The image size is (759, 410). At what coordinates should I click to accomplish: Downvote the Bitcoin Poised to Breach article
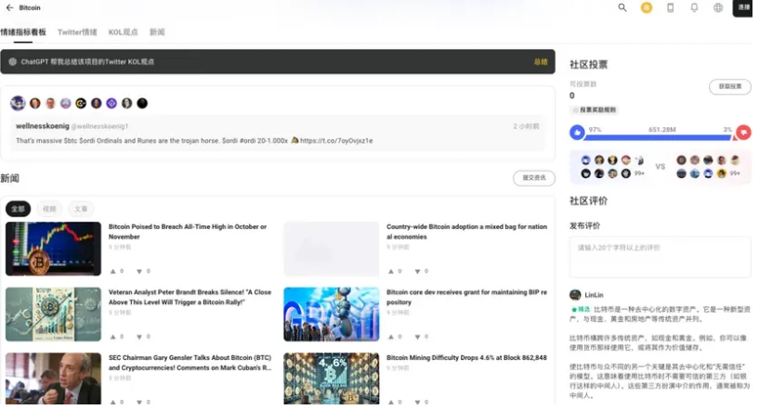[x=139, y=271]
